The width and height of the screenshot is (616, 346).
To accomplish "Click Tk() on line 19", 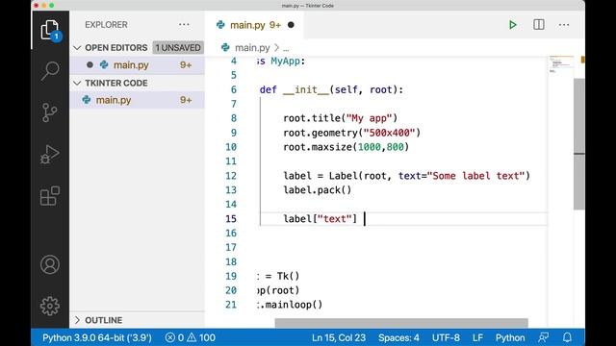I will pyautogui.click(x=288, y=276).
